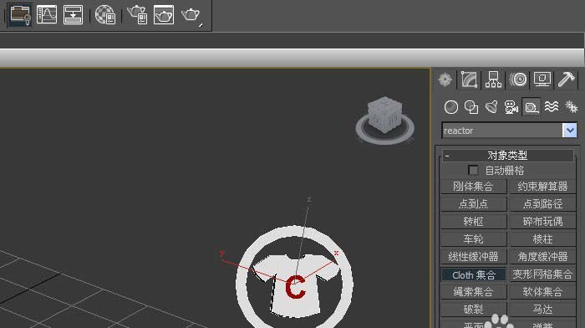Click the 软体集合 button
The image size is (585, 328).
pyautogui.click(x=542, y=292)
